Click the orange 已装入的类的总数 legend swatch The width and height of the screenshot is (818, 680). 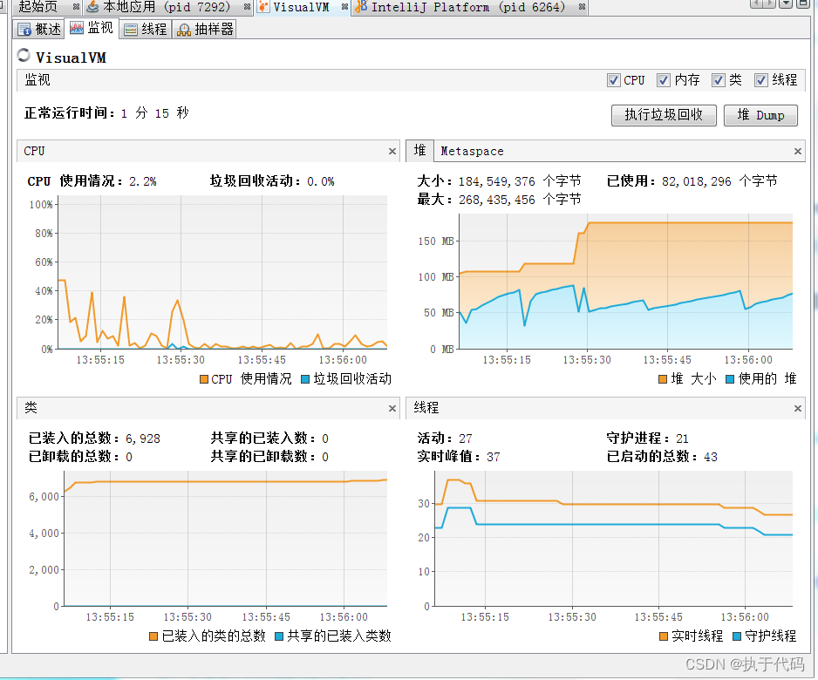[x=153, y=636]
